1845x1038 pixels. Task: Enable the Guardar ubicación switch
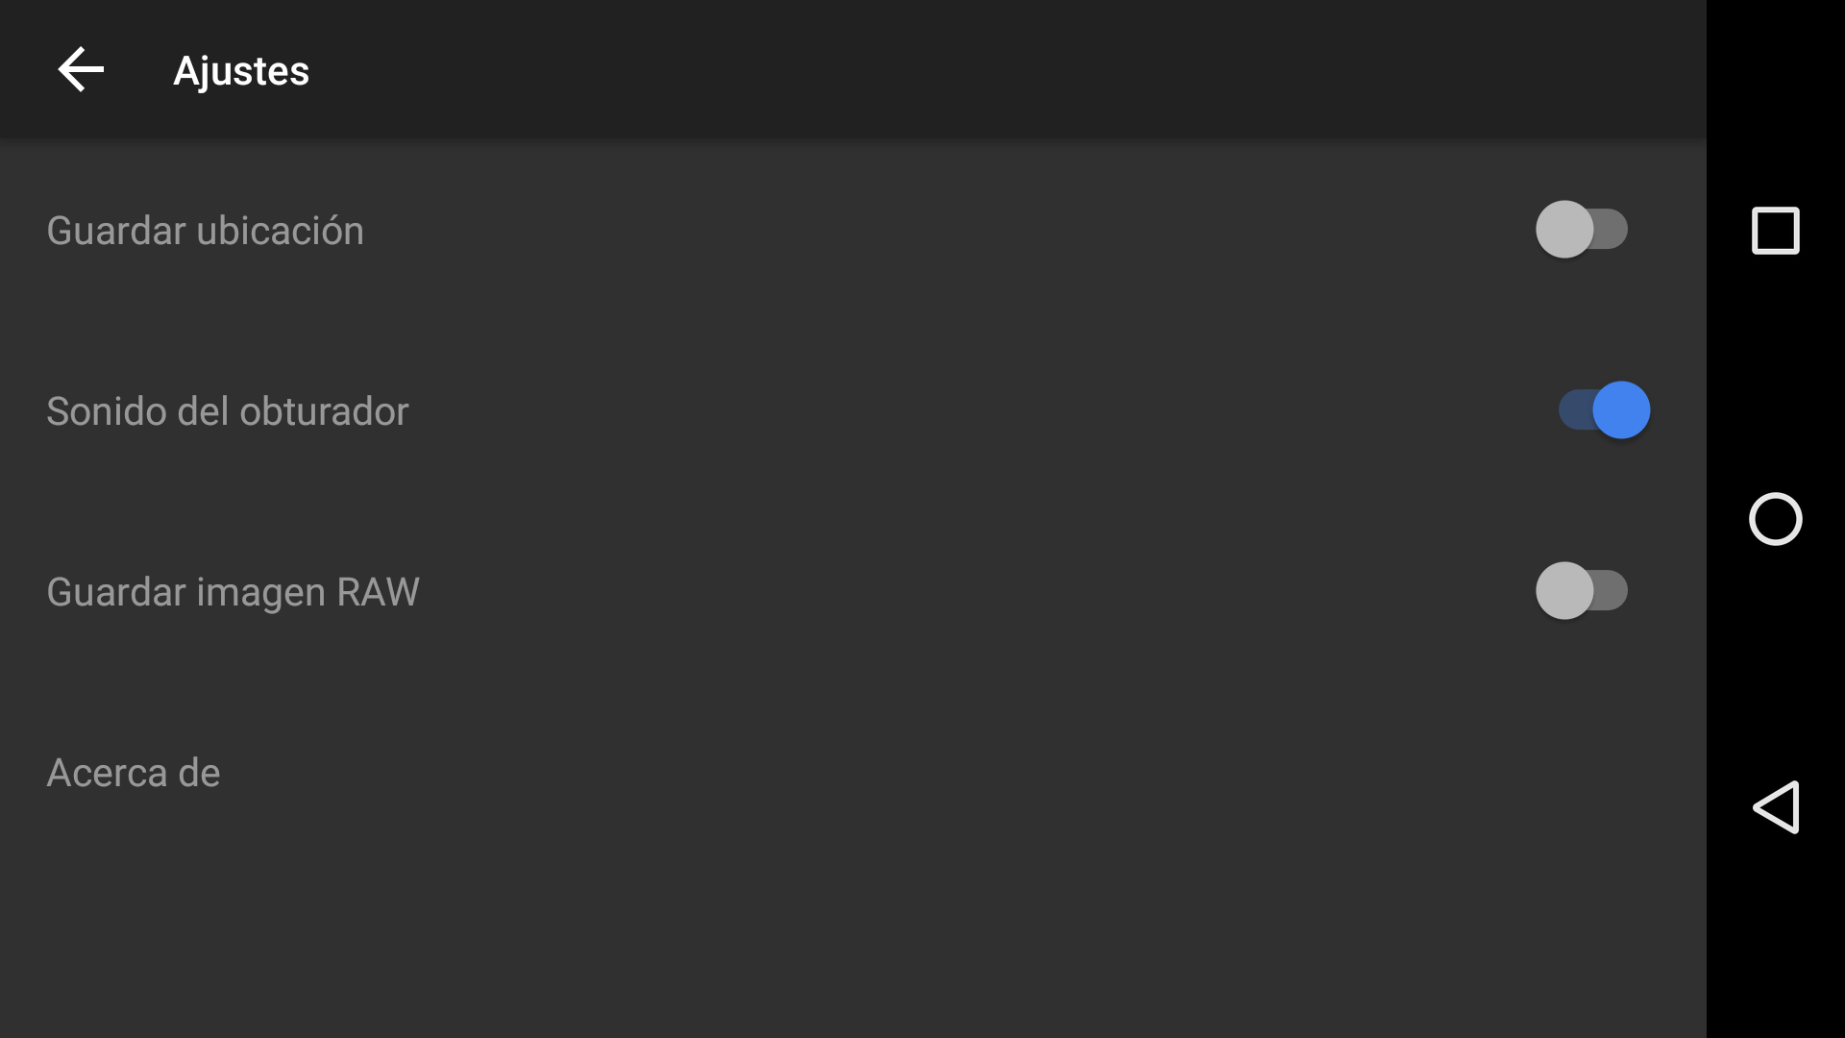coord(1581,230)
